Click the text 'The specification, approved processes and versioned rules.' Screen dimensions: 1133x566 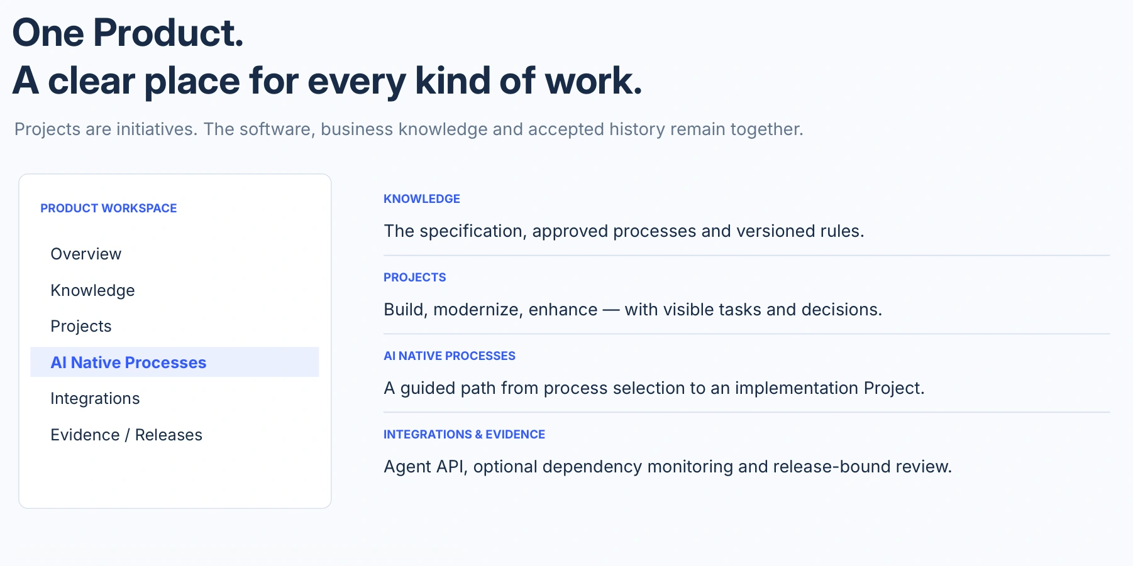pyautogui.click(x=624, y=231)
